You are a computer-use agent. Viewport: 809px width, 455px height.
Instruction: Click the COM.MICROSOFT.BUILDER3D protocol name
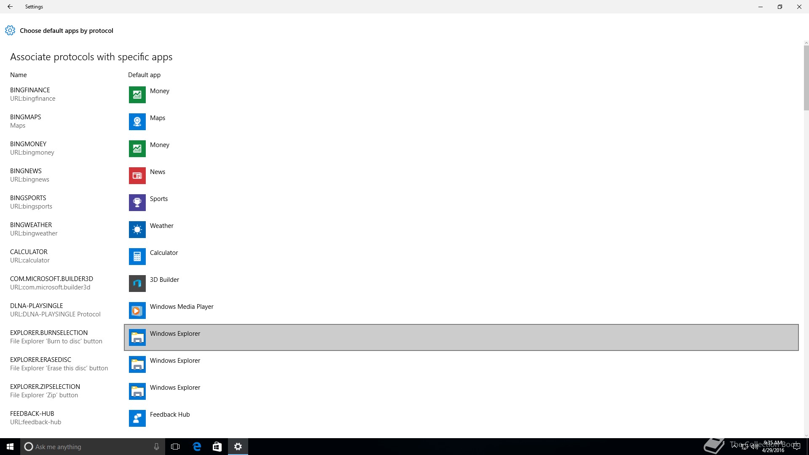click(x=51, y=279)
